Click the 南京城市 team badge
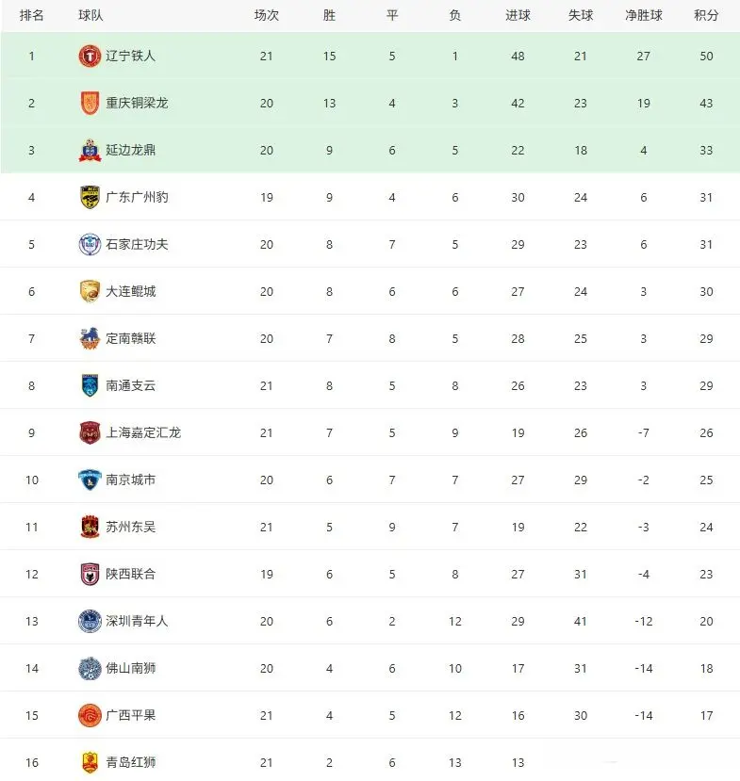 90,480
